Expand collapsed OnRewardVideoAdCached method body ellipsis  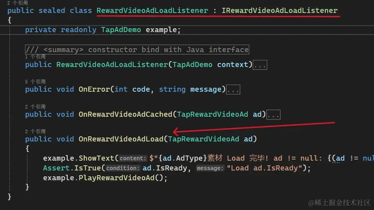click(273, 114)
